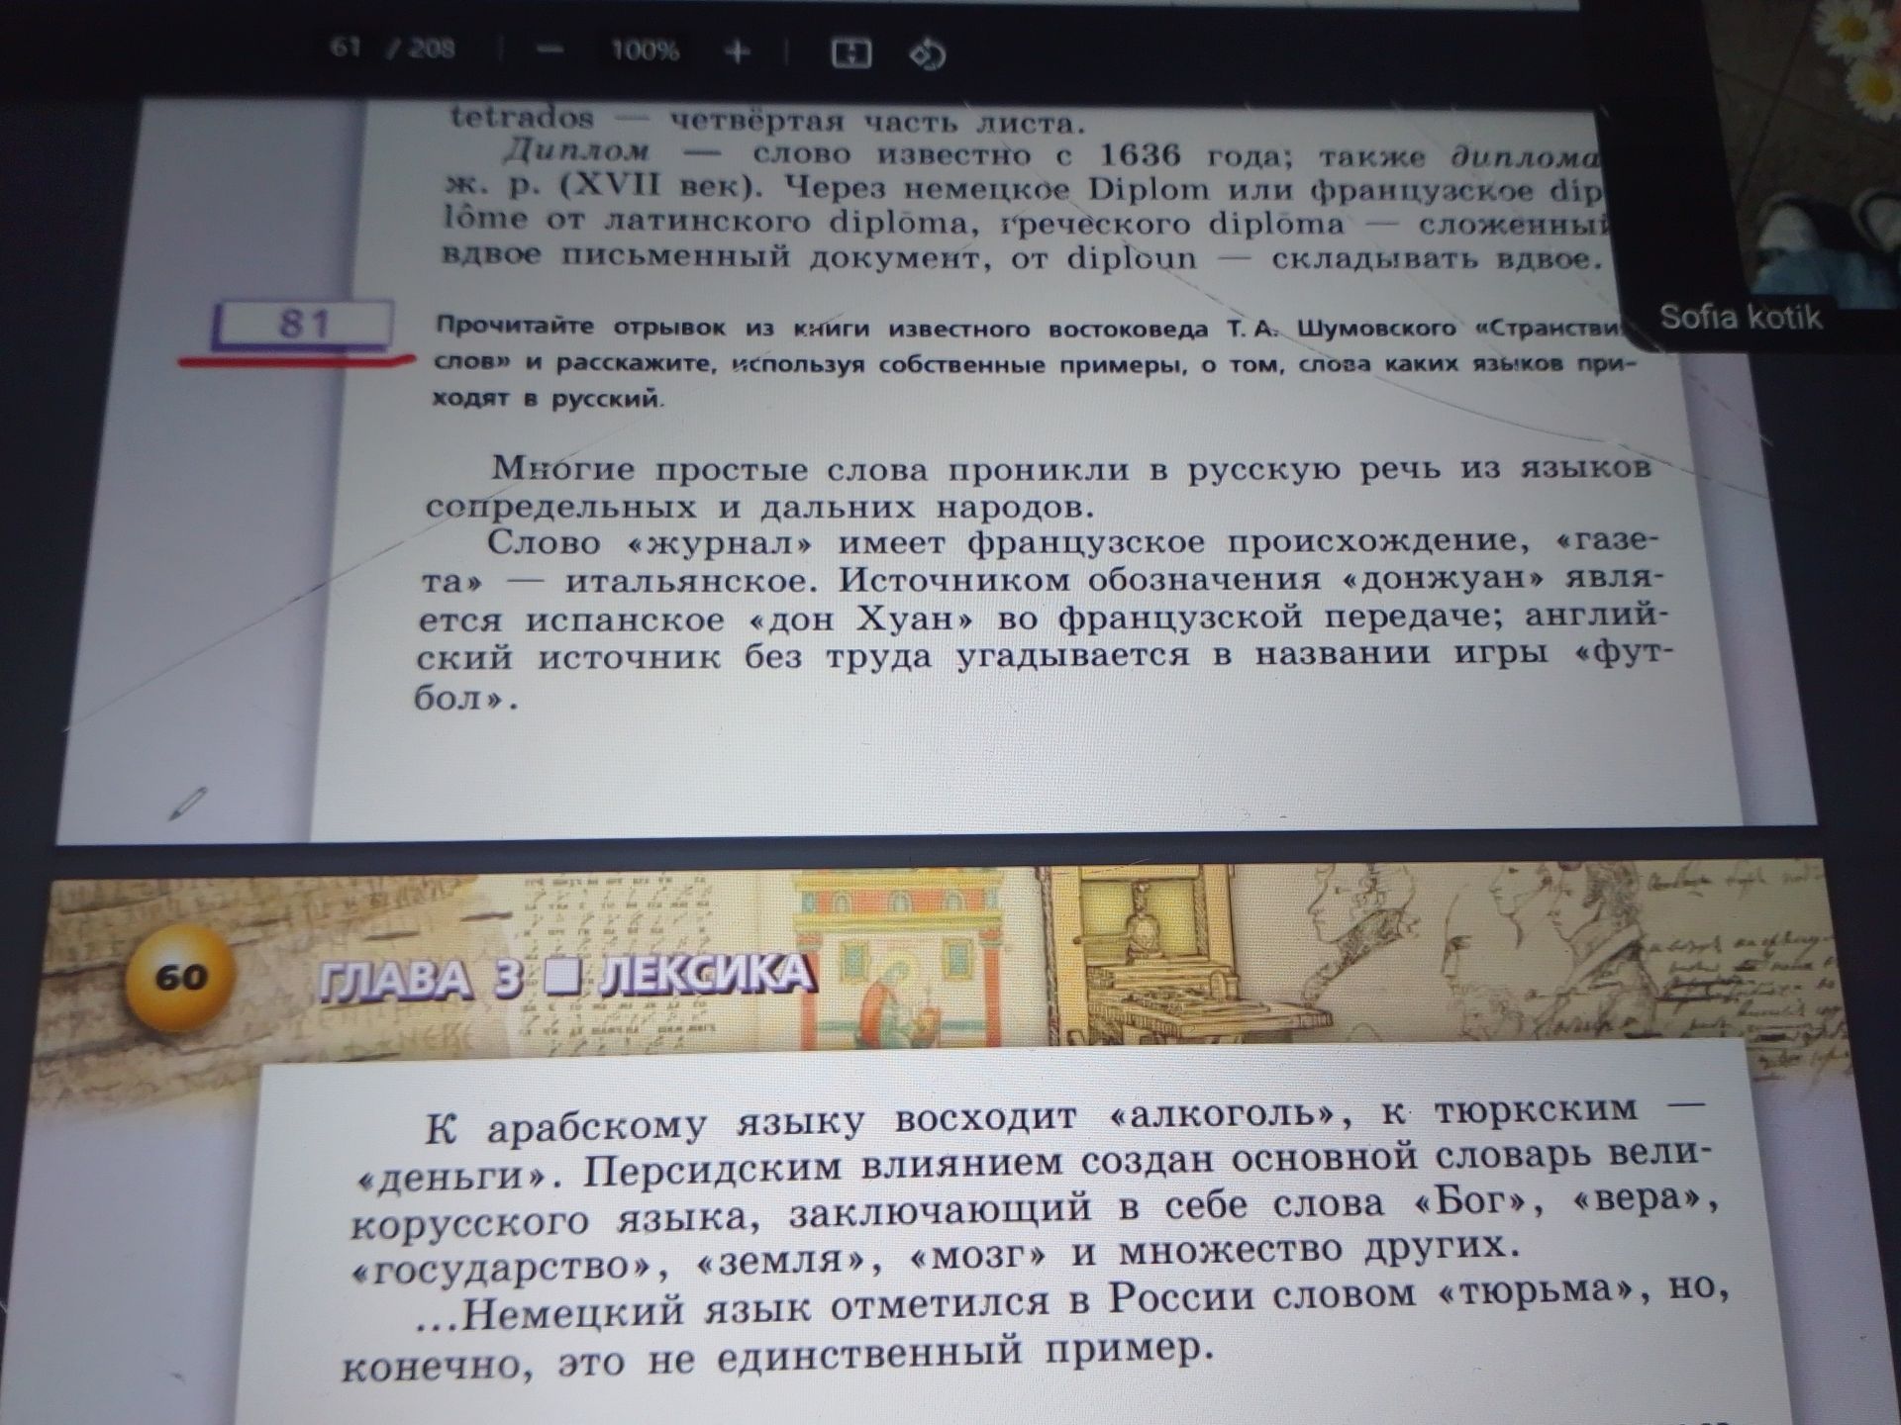Select the page number field showing 61

click(x=344, y=47)
